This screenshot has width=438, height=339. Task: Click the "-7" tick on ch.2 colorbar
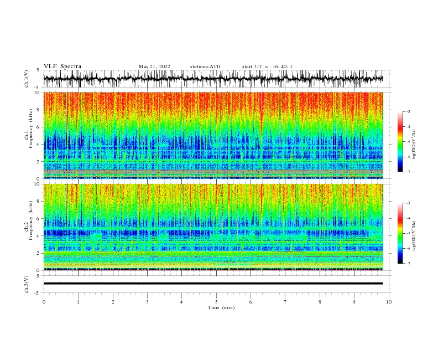pyautogui.click(x=408, y=263)
